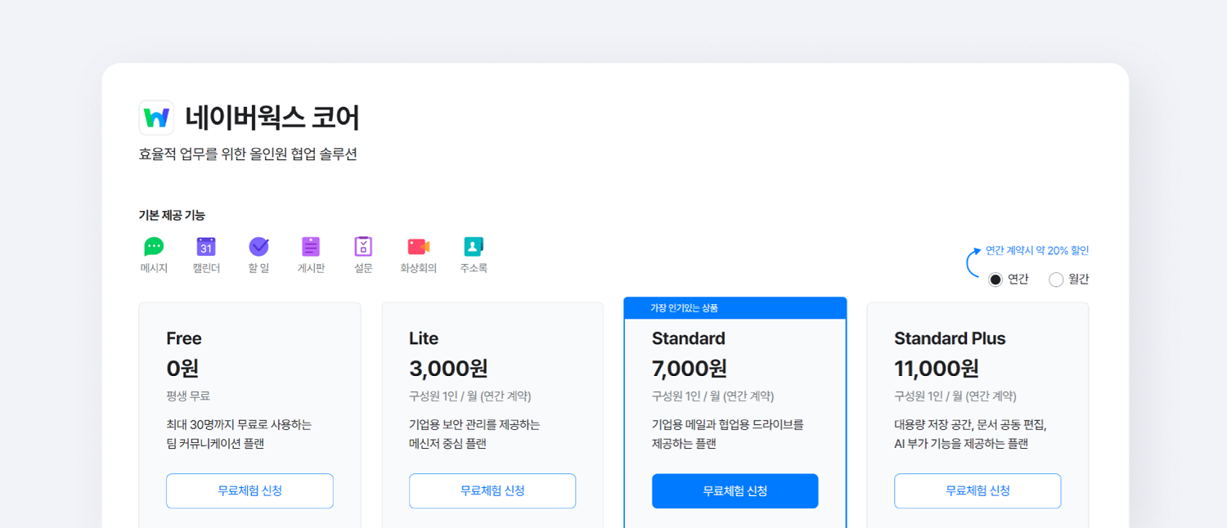Click the 연간 계약시 약 20% 할인 label
The image size is (1227, 528).
[x=1037, y=250]
